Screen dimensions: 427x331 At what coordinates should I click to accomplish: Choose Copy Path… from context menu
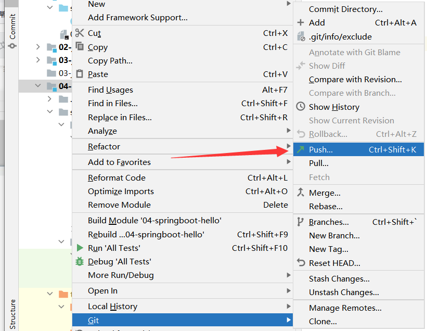pos(183,60)
